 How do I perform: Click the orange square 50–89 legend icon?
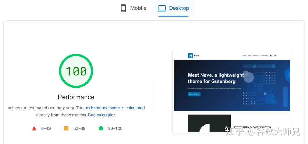[66, 128]
